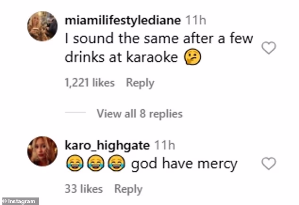Show who gave 1,221 likes
The image size is (299, 205).
[90, 83]
